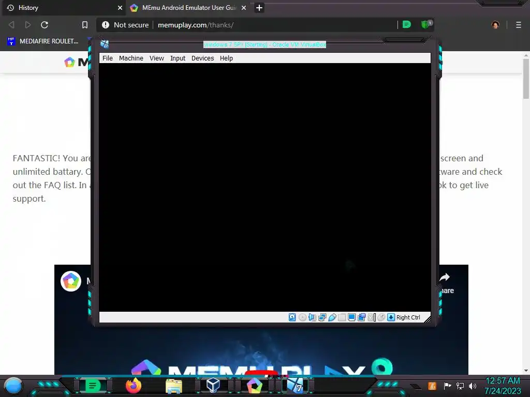This screenshot has width=530, height=397.
Task: Click the virtualization features V icon
Action: tap(372, 317)
